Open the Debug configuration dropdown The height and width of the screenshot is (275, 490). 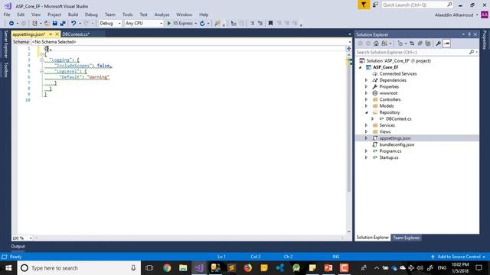(110, 24)
